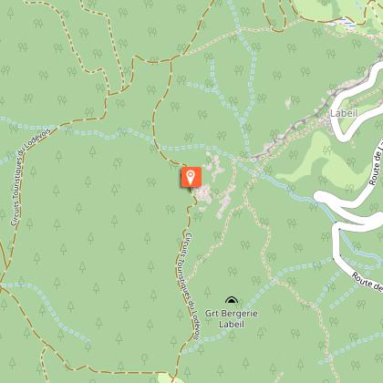Select the Labeil village name label
Viewport: 383px width, 383px height.
point(344,113)
